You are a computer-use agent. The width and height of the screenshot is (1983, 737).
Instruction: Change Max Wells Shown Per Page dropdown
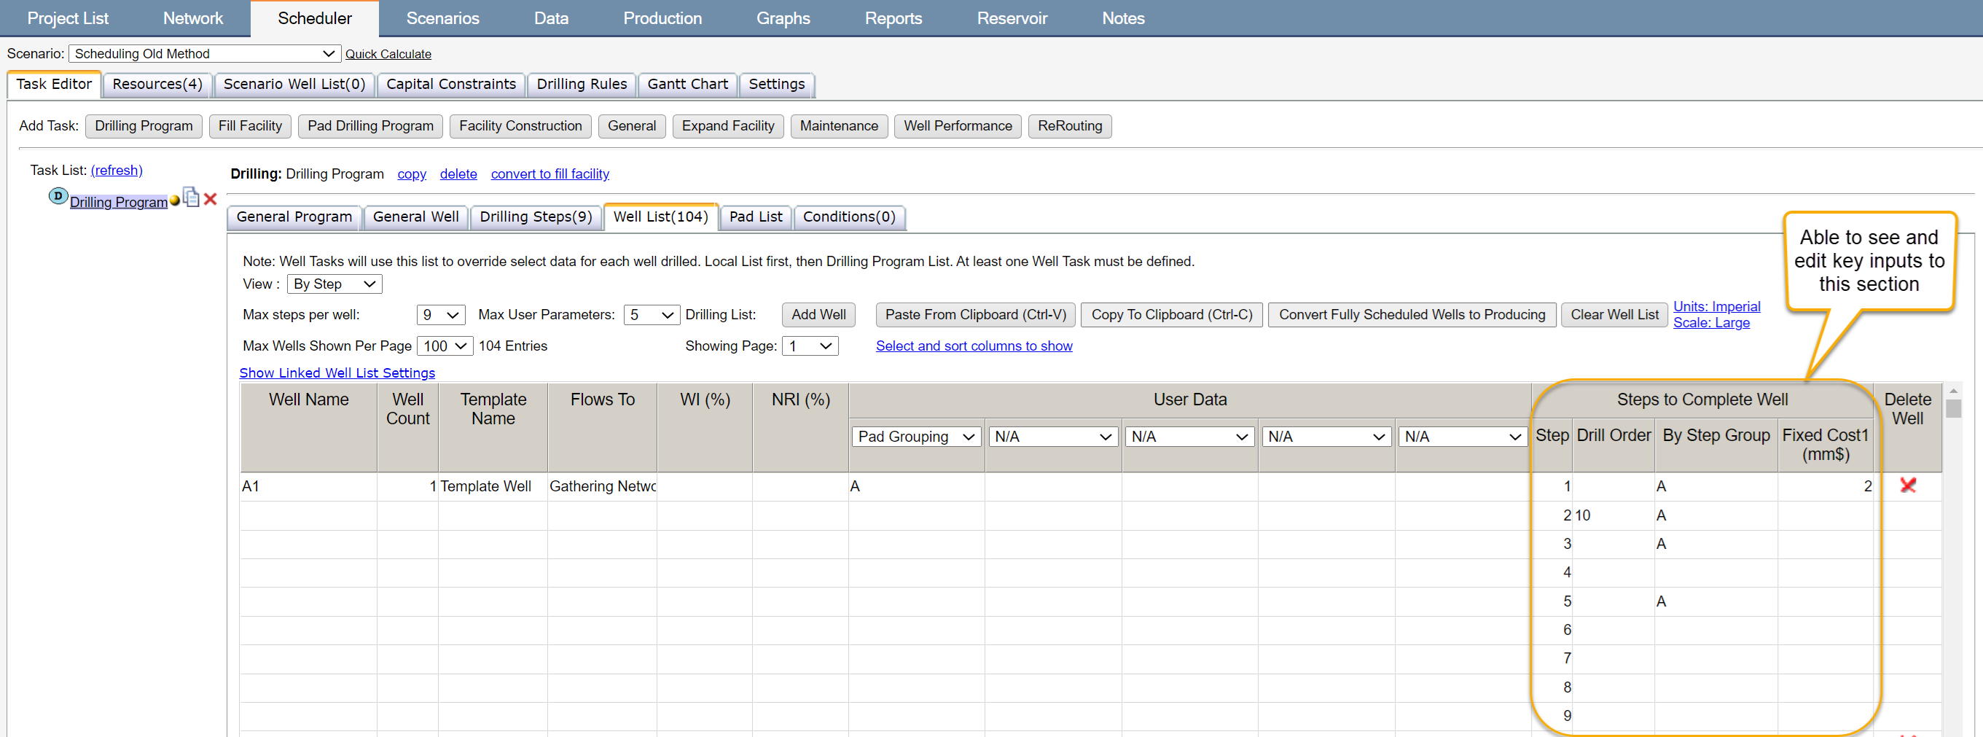(444, 346)
